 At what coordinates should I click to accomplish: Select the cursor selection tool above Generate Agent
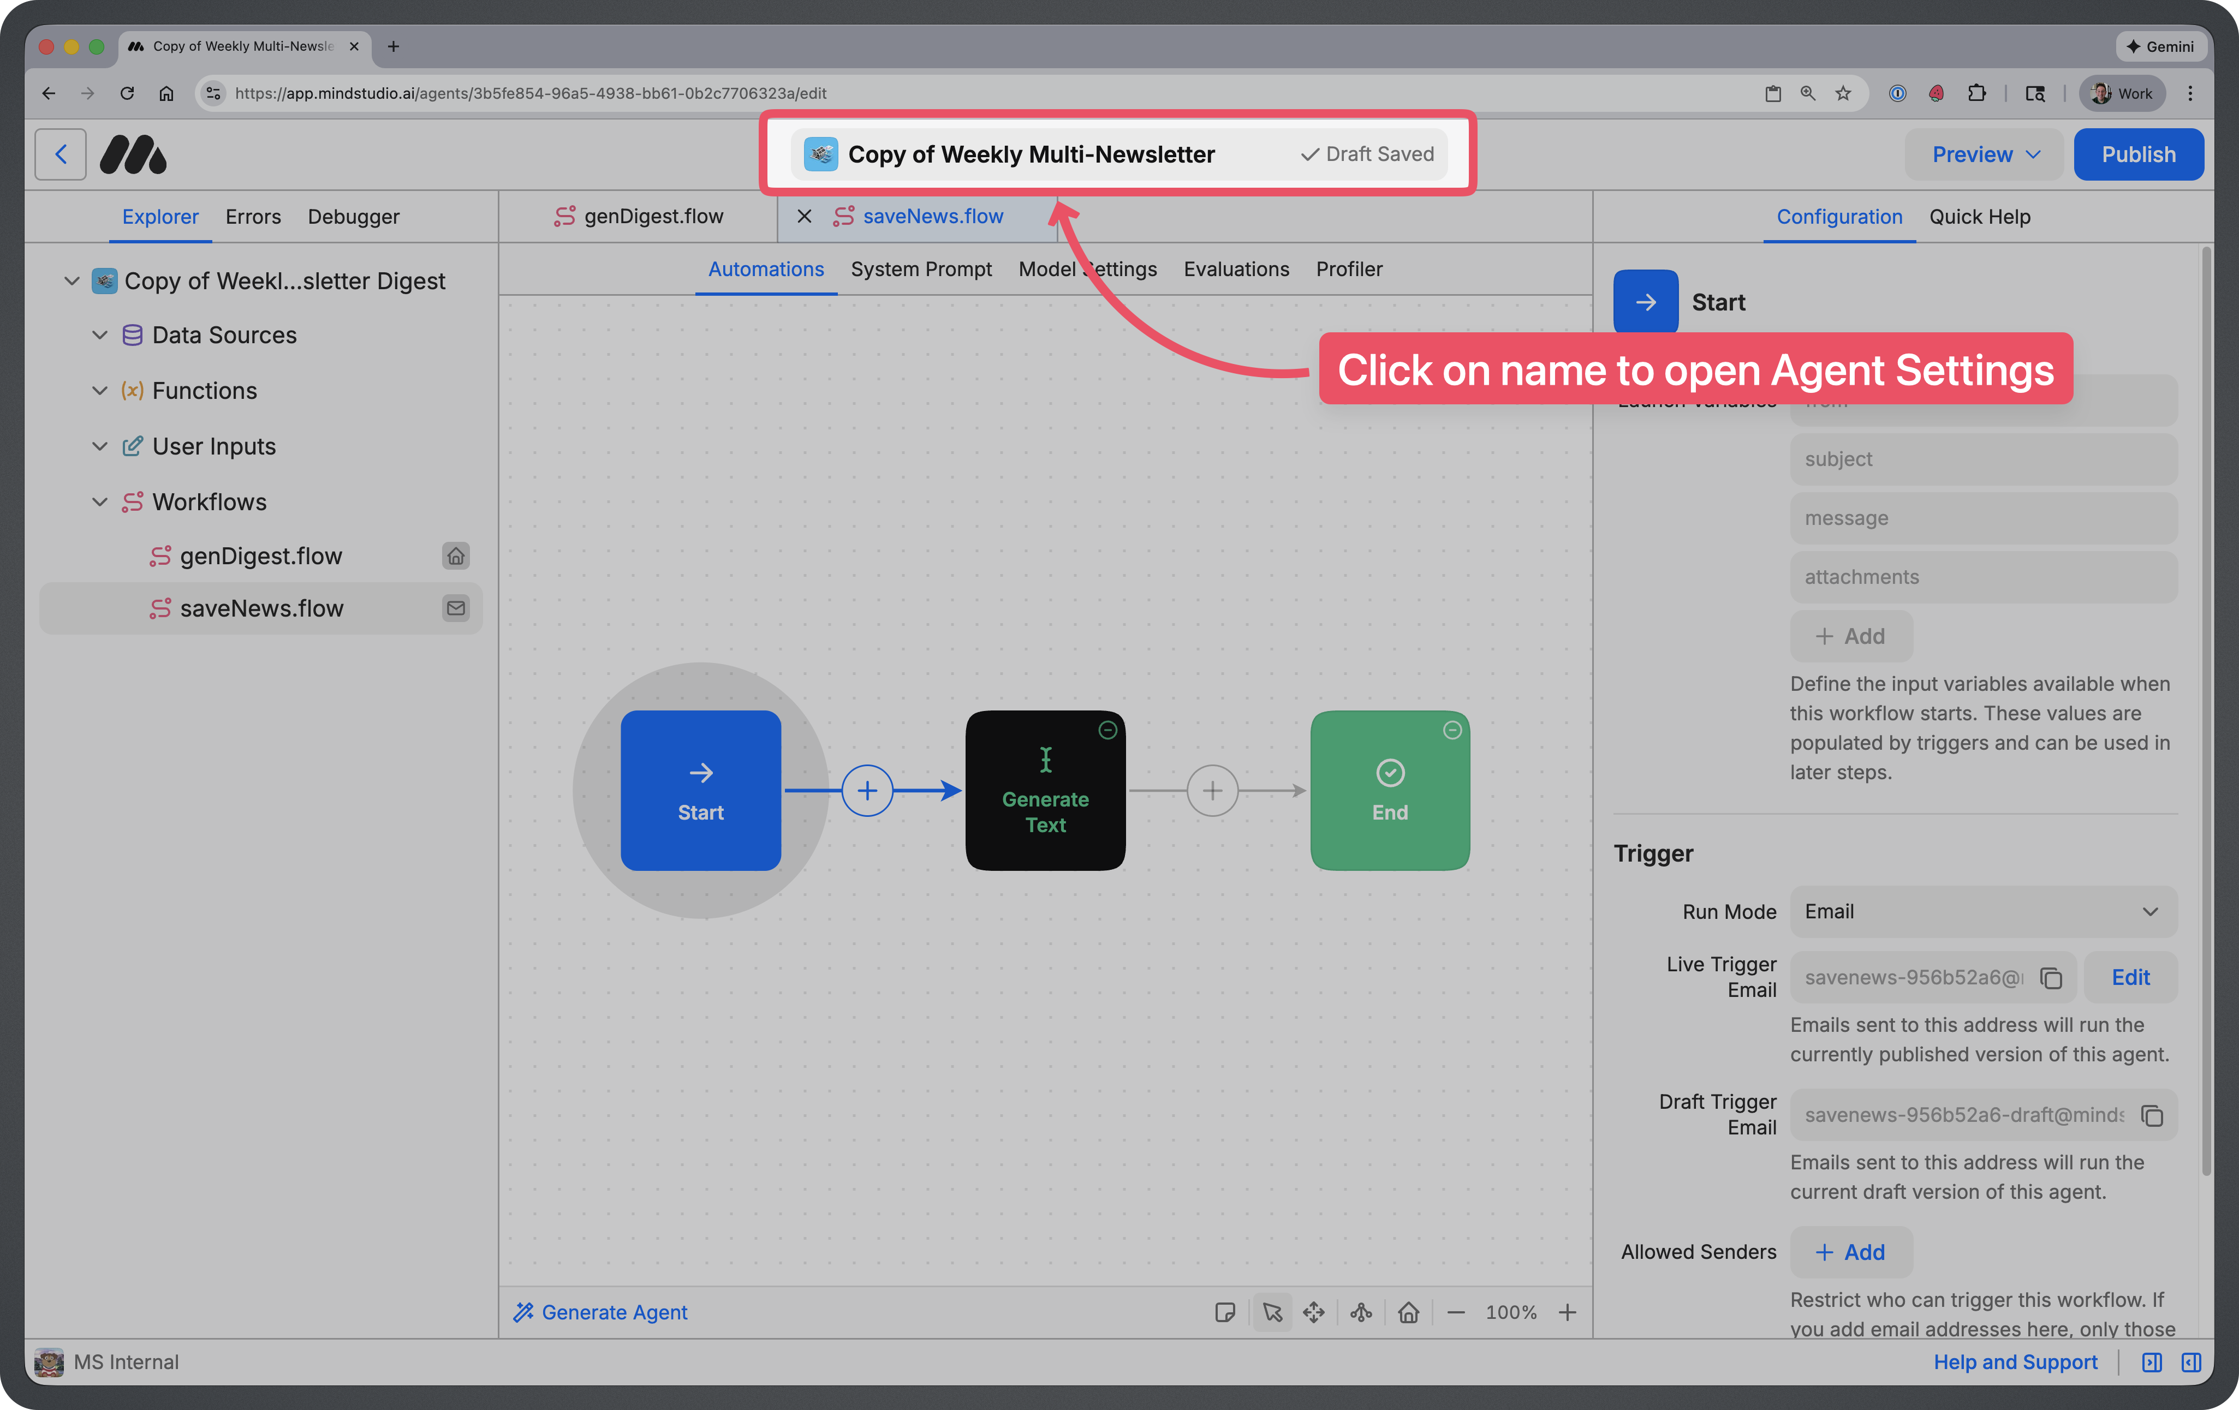1272,1312
